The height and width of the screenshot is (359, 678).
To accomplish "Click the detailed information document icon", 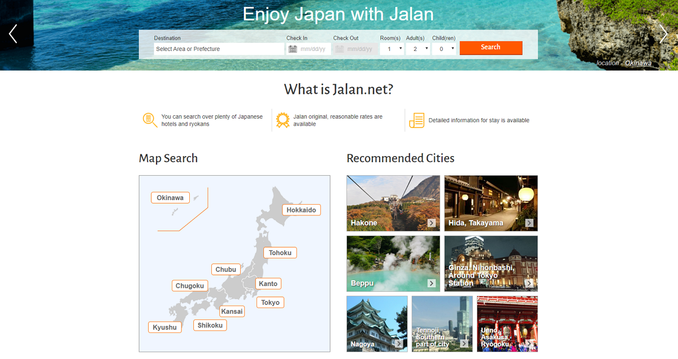I will pyautogui.click(x=416, y=120).
